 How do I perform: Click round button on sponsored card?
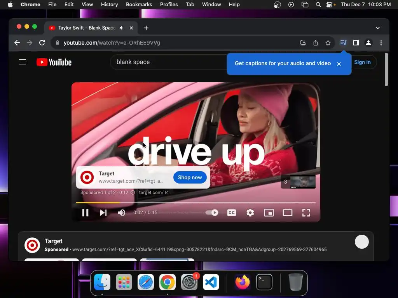tap(362, 242)
